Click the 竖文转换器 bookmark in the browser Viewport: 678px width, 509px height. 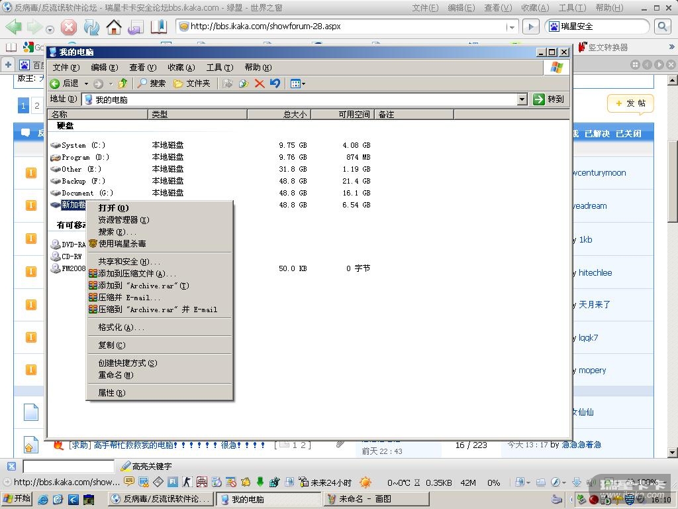click(x=603, y=47)
